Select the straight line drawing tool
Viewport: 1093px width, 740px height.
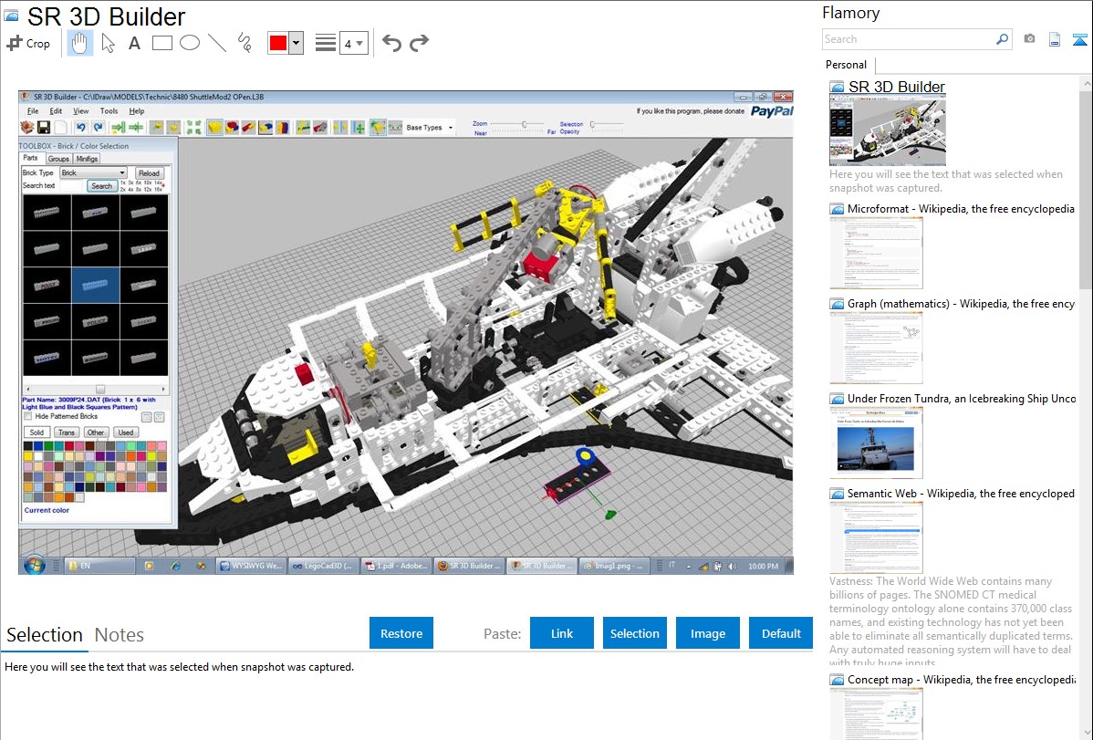pyautogui.click(x=217, y=43)
